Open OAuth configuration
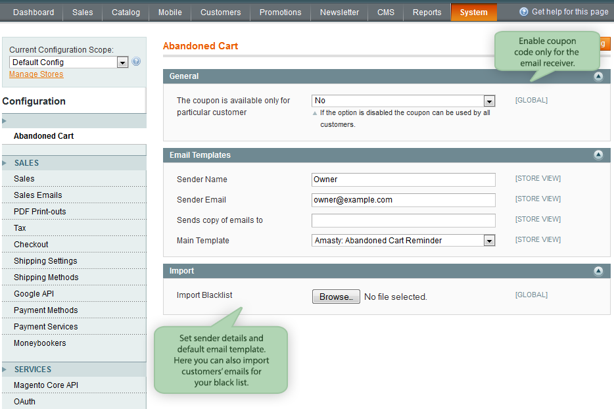 74,402
